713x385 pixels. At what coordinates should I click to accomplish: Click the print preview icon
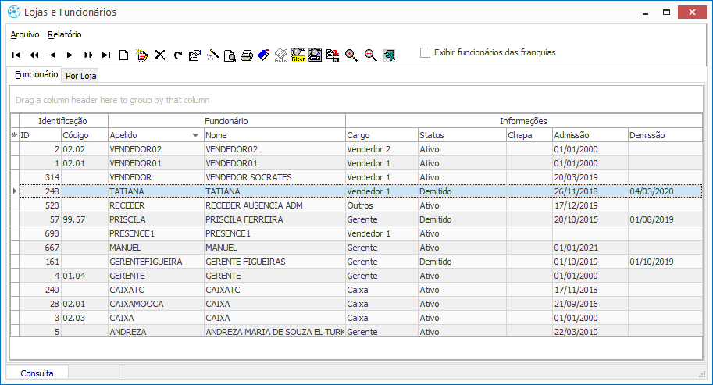pyautogui.click(x=230, y=55)
